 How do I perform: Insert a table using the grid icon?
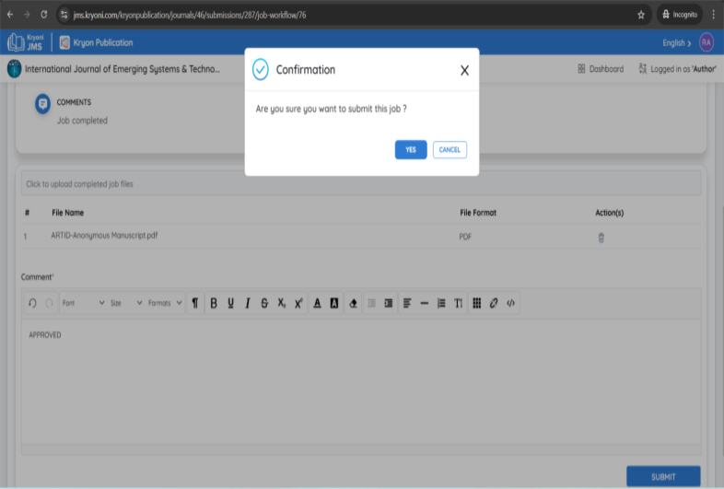pos(477,303)
